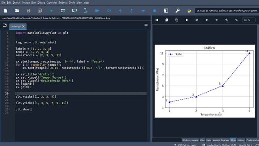The width and height of the screenshot is (259, 146).
Task: Create a new file from toolbar
Action: tap(6, 11)
